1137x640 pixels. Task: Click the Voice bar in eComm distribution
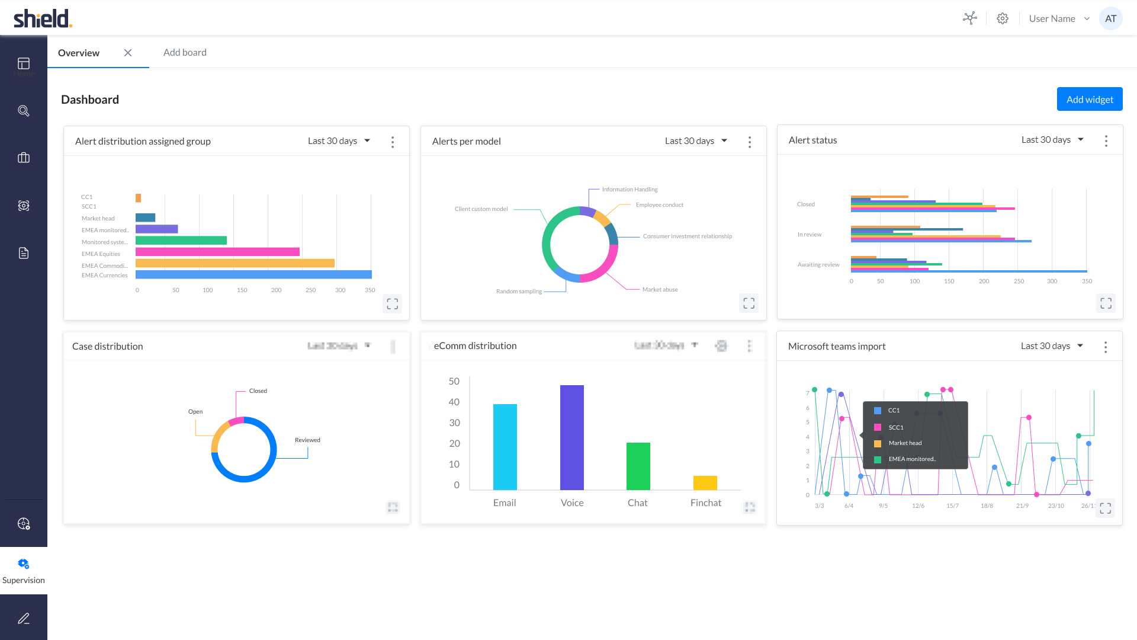[x=572, y=437]
